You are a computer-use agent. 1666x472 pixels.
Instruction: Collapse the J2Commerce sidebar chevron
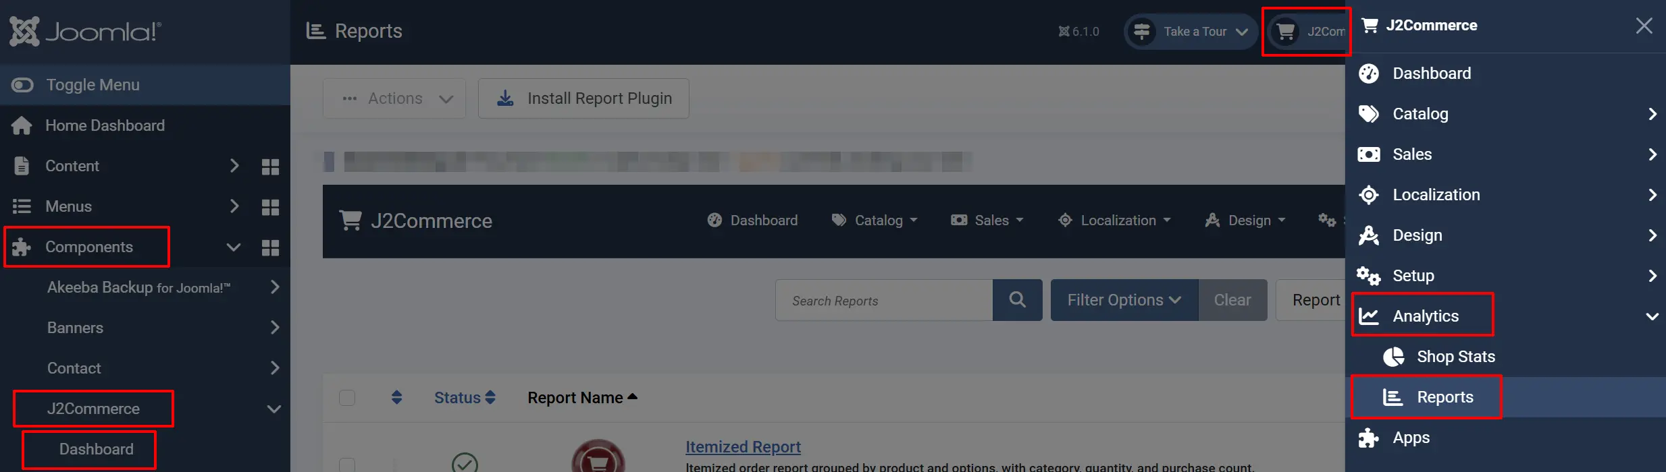click(274, 409)
